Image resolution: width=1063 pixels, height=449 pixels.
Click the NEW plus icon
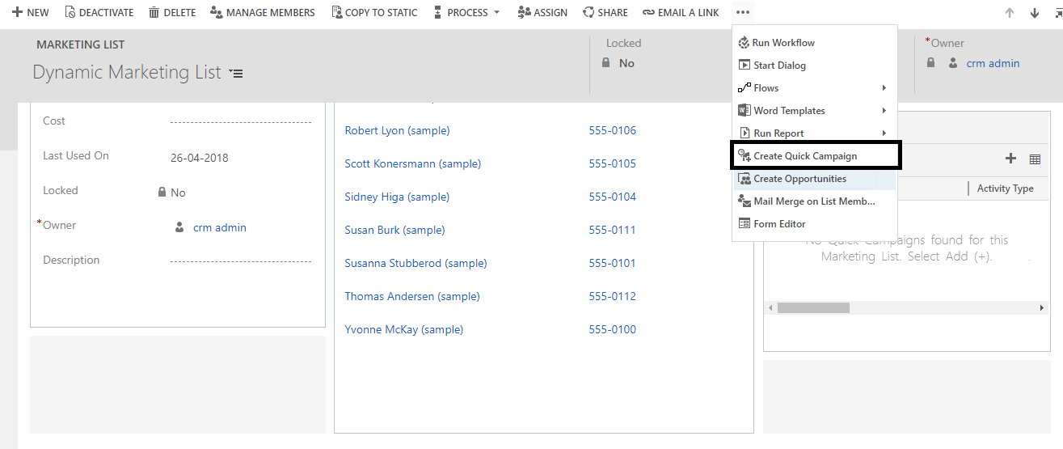click(16, 13)
